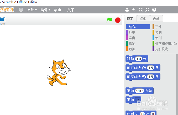Image resolution: width=178 pixels, height=115 pixels.
Task: Click the block help question mark icon
Action: click(x=154, y=10)
